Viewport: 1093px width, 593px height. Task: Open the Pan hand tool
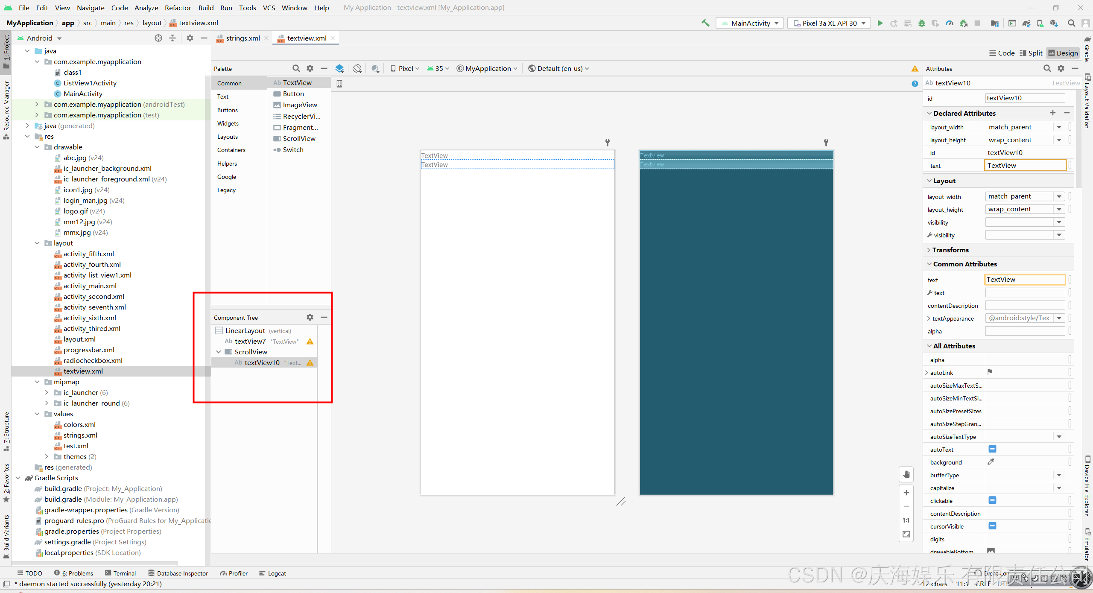click(906, 474)
